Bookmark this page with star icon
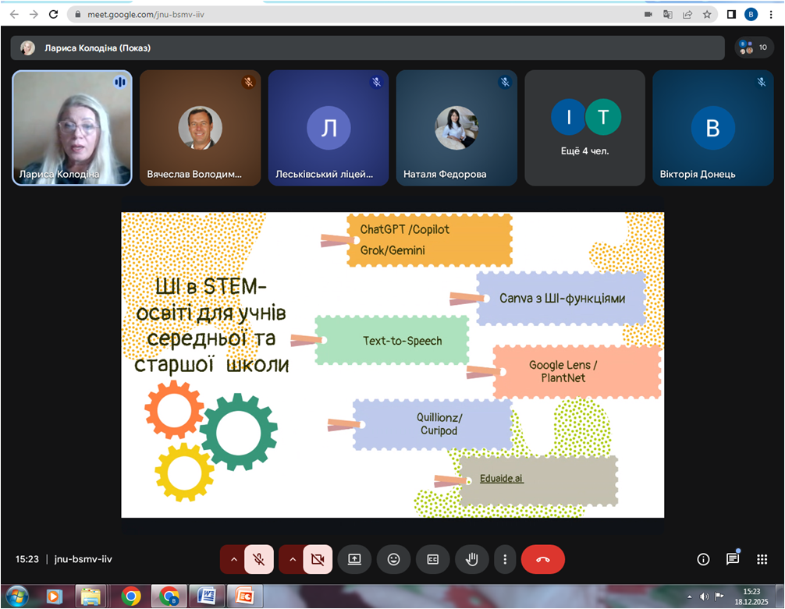 [707, 14]
